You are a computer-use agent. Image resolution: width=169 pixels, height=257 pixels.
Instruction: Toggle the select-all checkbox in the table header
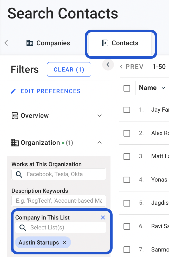point(127,88)
